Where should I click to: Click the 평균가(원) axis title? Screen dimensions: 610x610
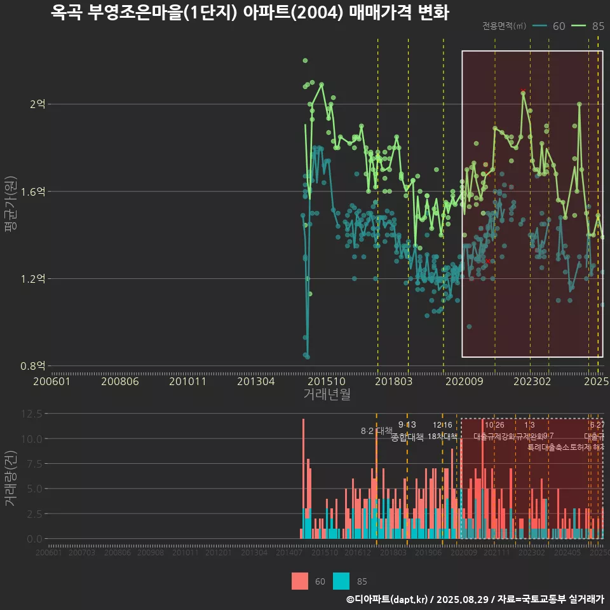11,204
